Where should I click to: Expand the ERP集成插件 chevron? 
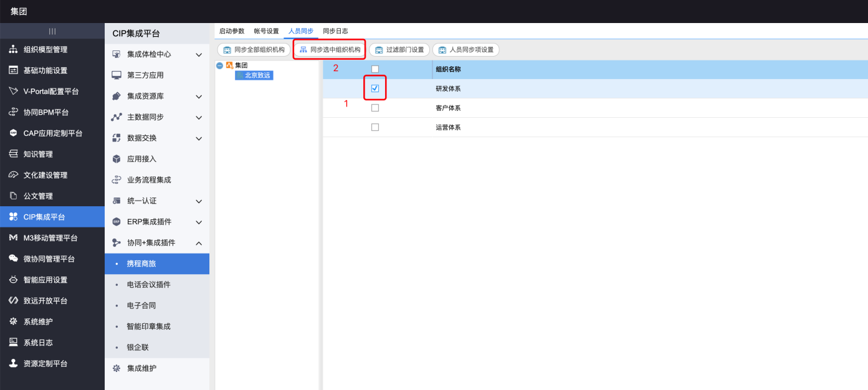point(199,222)
